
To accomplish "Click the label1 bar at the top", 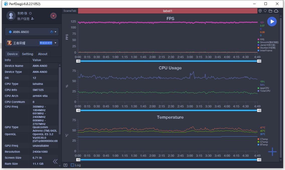I will click(168, 11).
